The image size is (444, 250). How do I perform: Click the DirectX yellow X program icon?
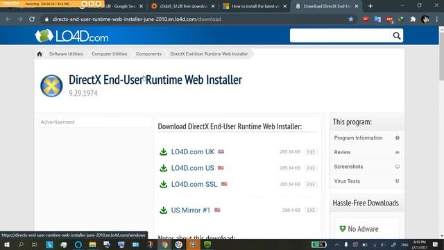(51, 85)
